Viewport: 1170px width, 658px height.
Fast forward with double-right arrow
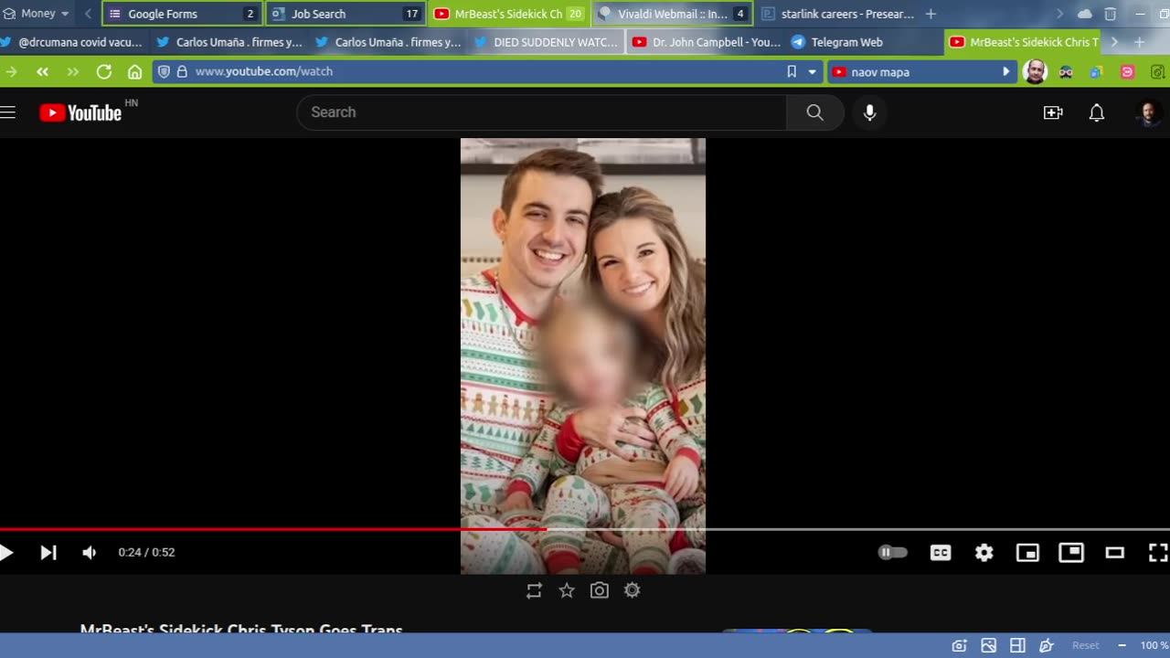pos(73,71)
